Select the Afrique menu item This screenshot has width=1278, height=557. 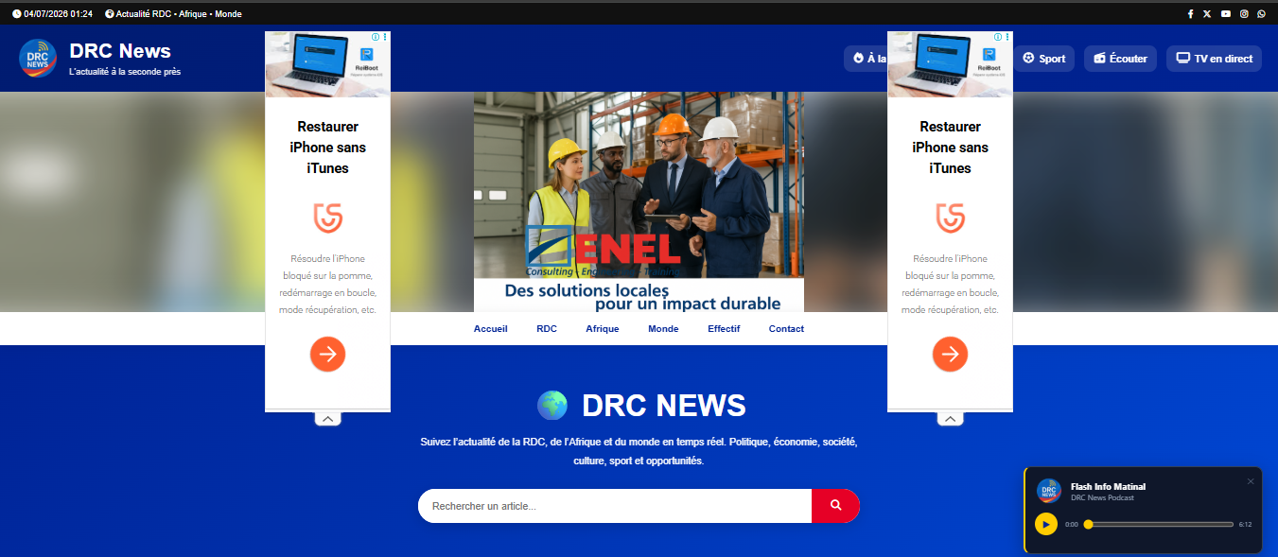pos(603,329)
